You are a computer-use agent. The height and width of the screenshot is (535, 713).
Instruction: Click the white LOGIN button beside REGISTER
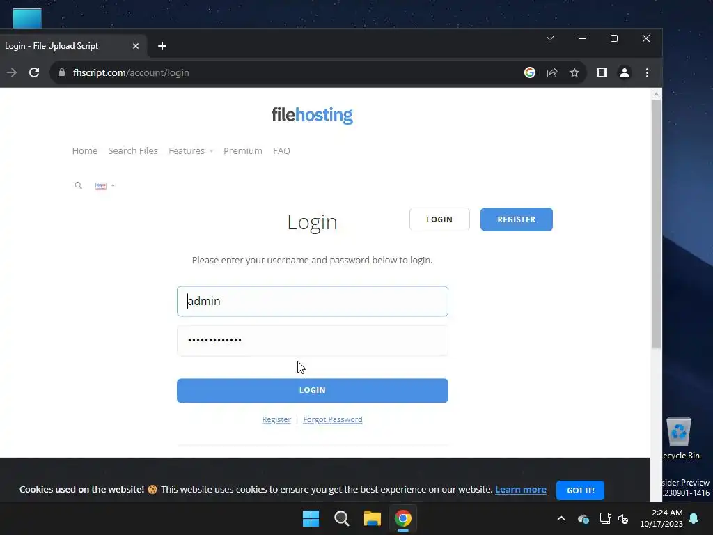(439, 219)
